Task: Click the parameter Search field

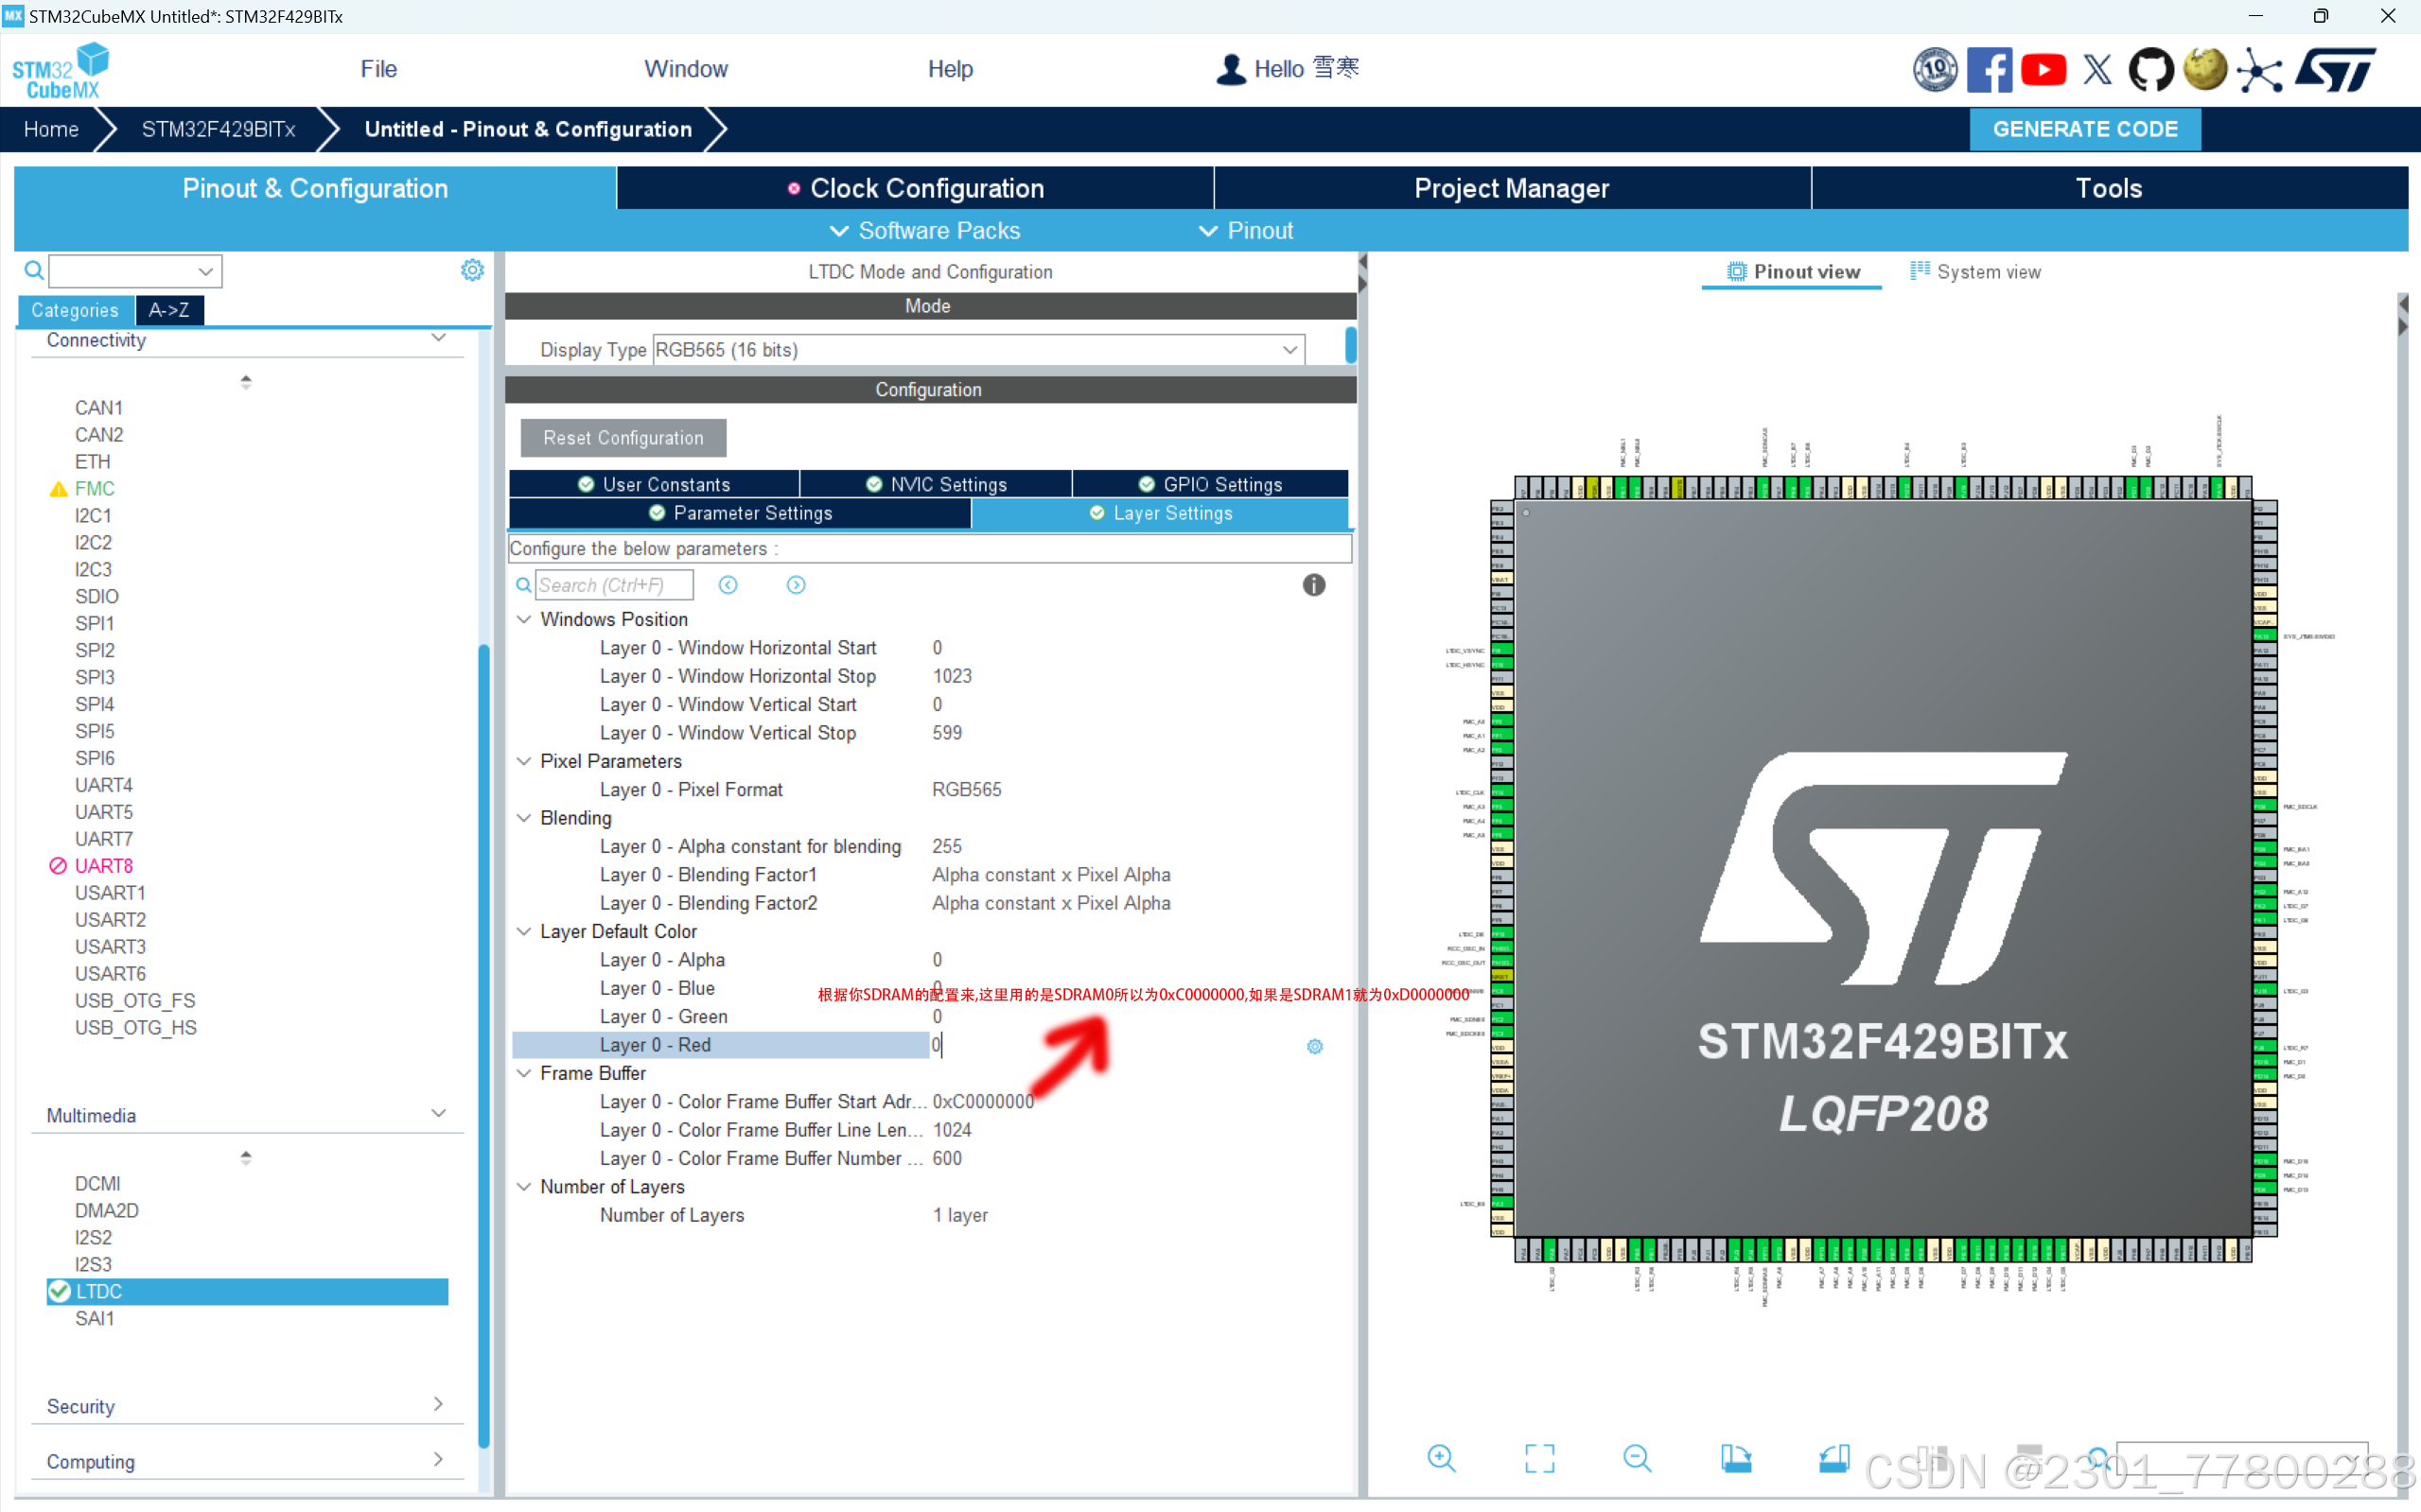Action: (x=613, y=585)
